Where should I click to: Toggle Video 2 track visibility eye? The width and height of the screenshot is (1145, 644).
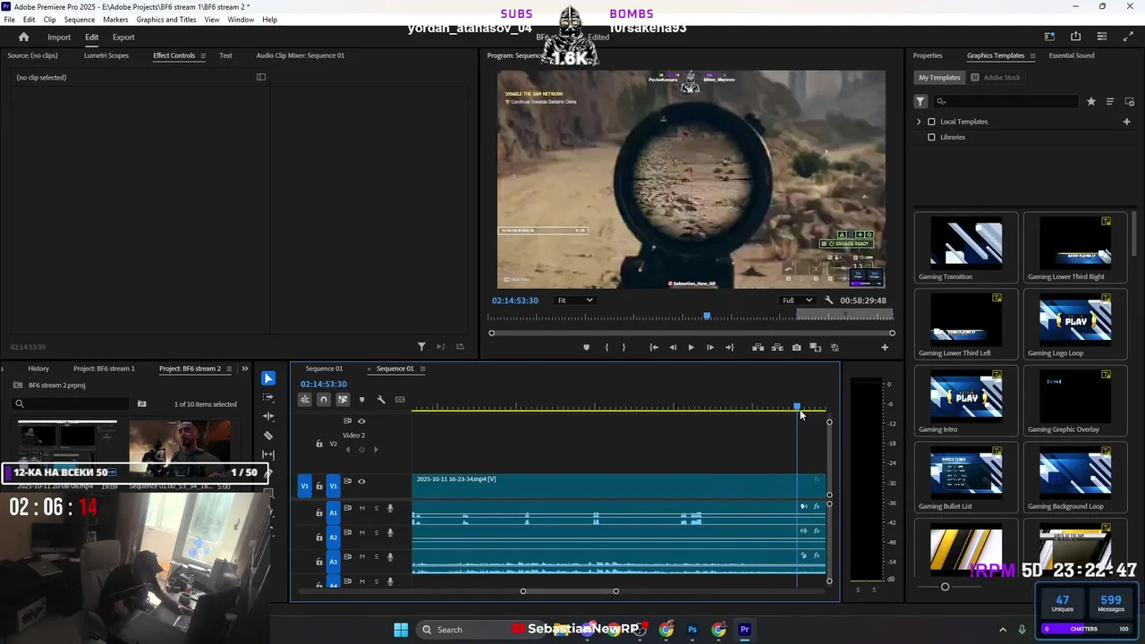[x=361, y=421]
